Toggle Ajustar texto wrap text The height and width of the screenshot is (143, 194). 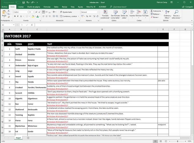pos(66,12)
